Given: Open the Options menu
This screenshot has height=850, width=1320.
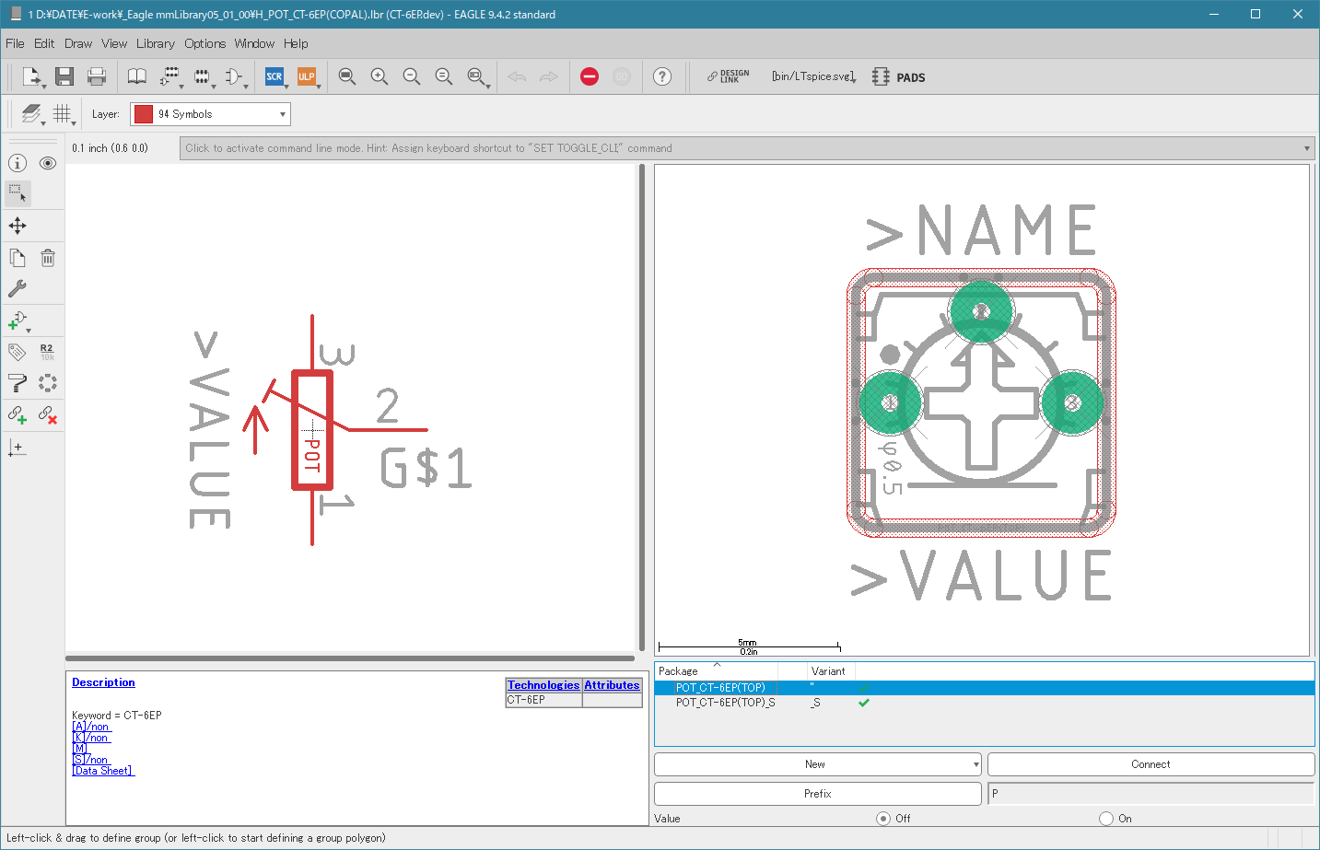Looking at the screenshot, I should (x=204, y=43).
